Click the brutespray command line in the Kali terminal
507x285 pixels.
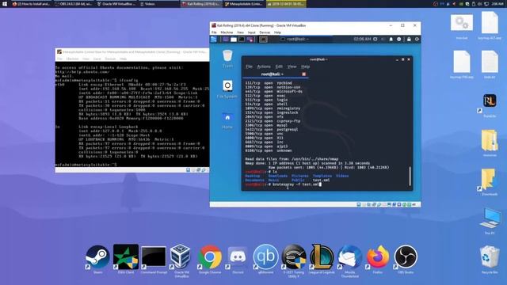pos(283,184)
